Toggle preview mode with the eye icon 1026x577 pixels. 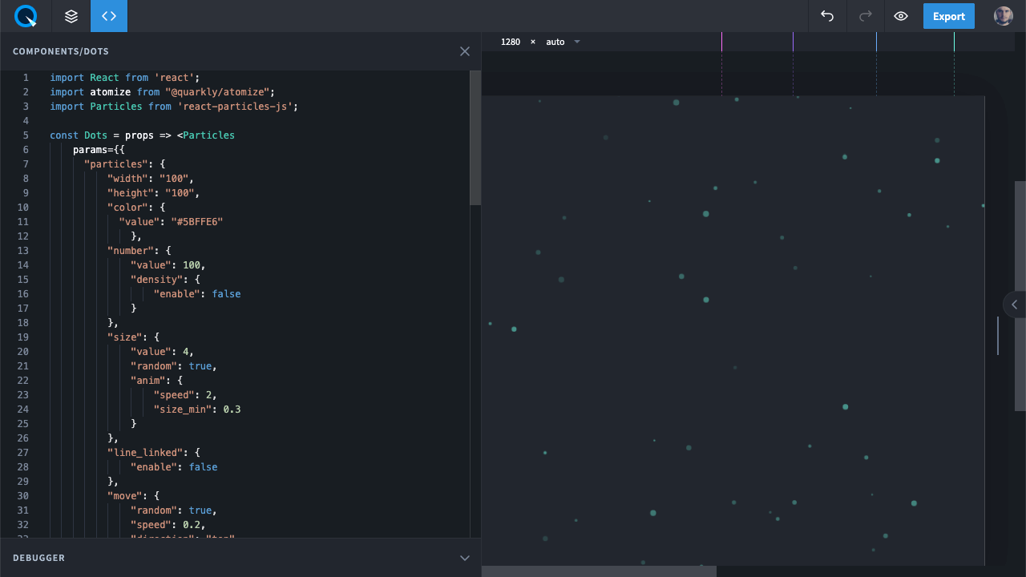point(901,16)
